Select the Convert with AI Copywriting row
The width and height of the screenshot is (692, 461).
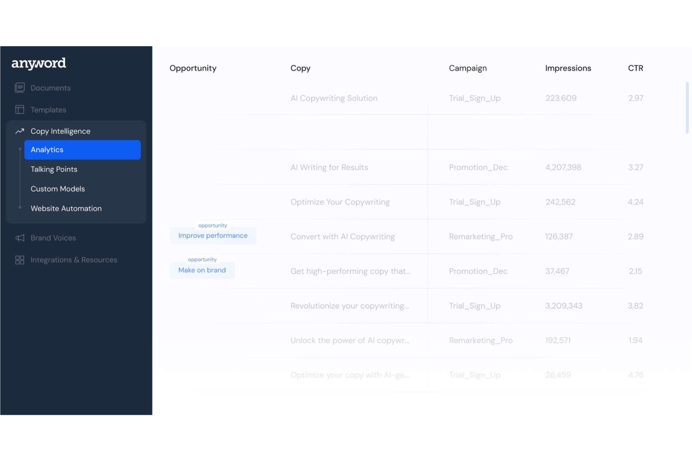[x=342, y=236]
